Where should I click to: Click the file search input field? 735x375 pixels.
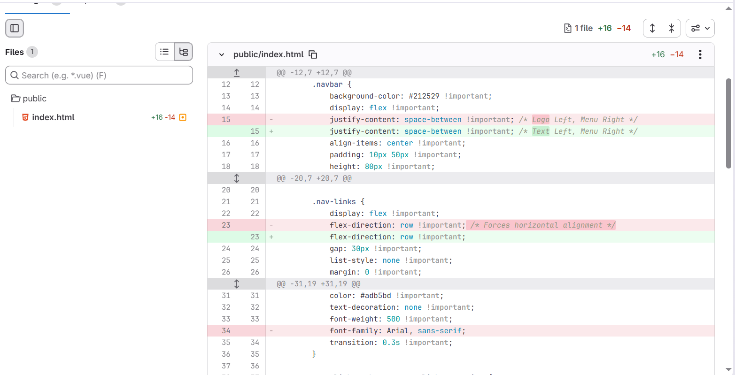(x=99, y=75)
